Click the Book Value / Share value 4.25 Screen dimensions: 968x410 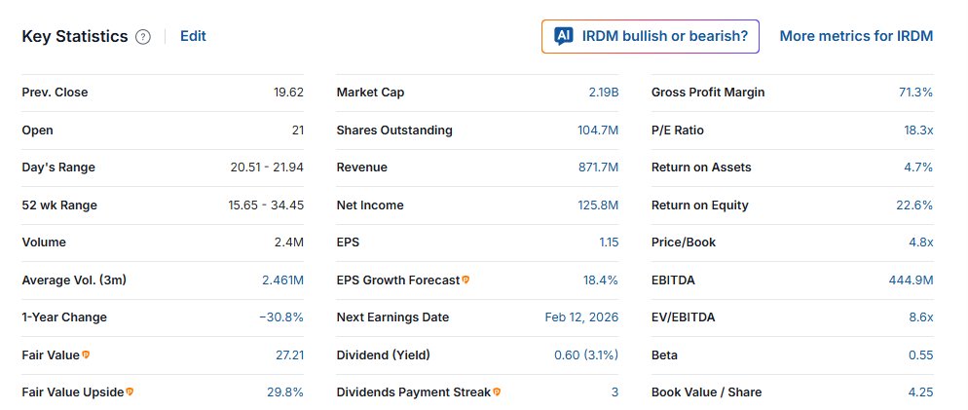[x=921, y=392]
